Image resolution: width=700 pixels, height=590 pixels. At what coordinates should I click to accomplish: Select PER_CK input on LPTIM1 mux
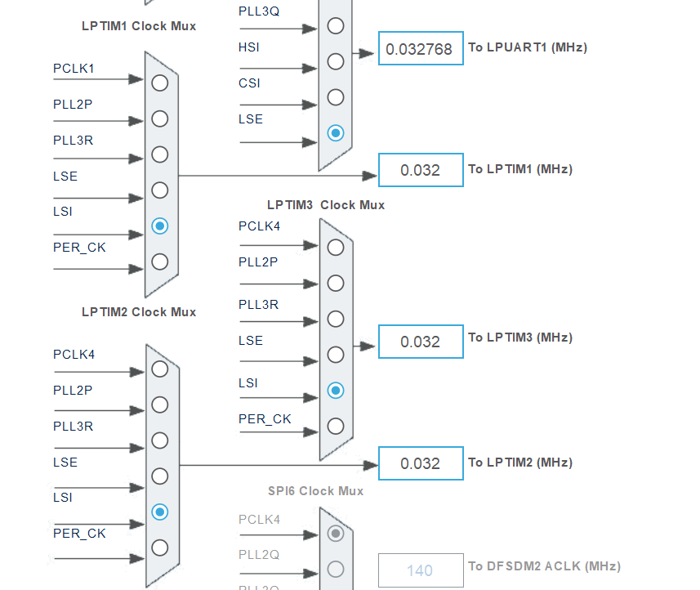coord(159,261)
